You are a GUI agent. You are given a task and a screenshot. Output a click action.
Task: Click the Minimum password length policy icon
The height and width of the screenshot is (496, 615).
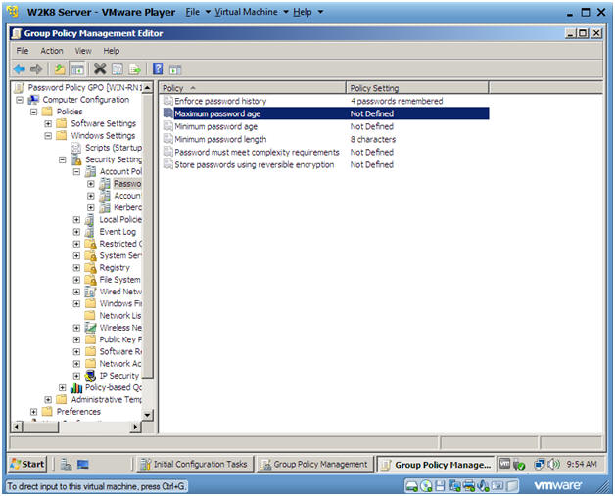[x=167, y=139]
